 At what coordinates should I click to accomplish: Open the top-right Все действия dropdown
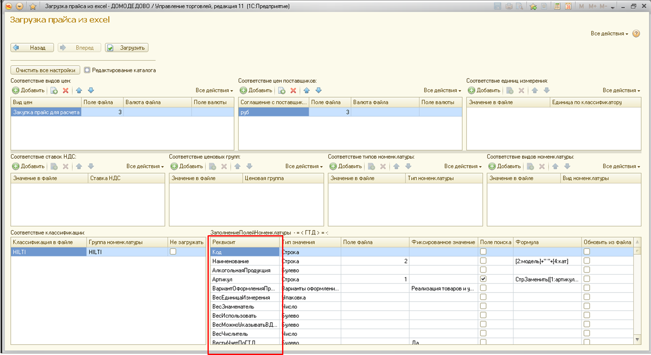click(x=609, y=34)
